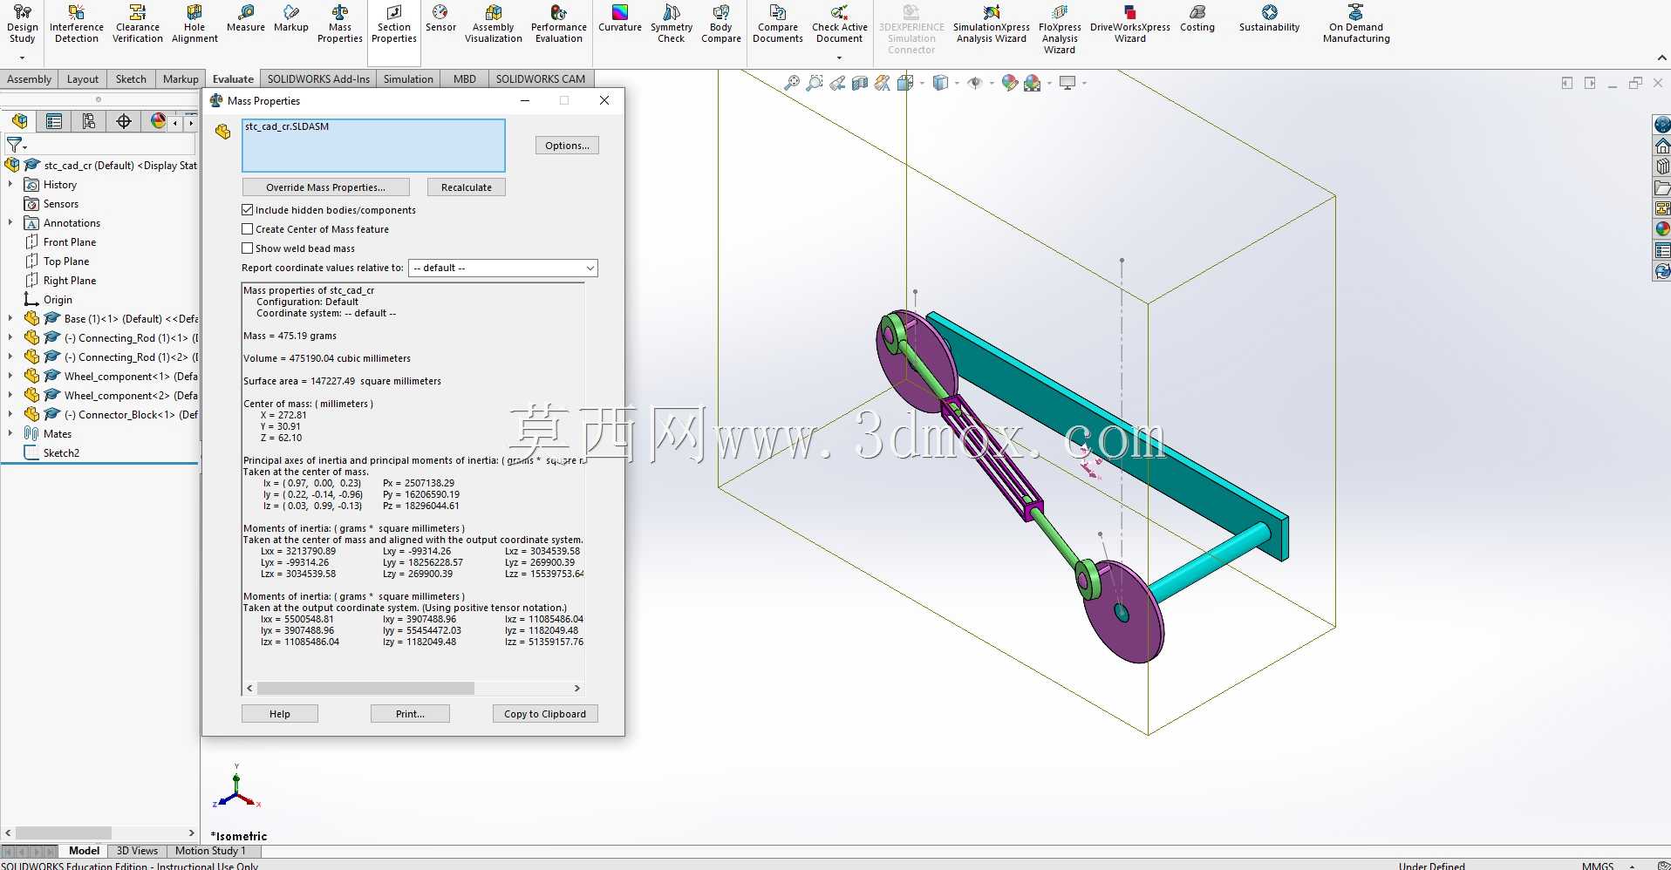
Task: Click Override Mass Properties...
Action: pyautogui.click(x=325, y=187)
